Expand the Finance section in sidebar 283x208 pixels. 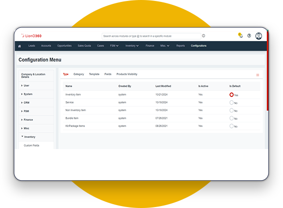[36, 120]
